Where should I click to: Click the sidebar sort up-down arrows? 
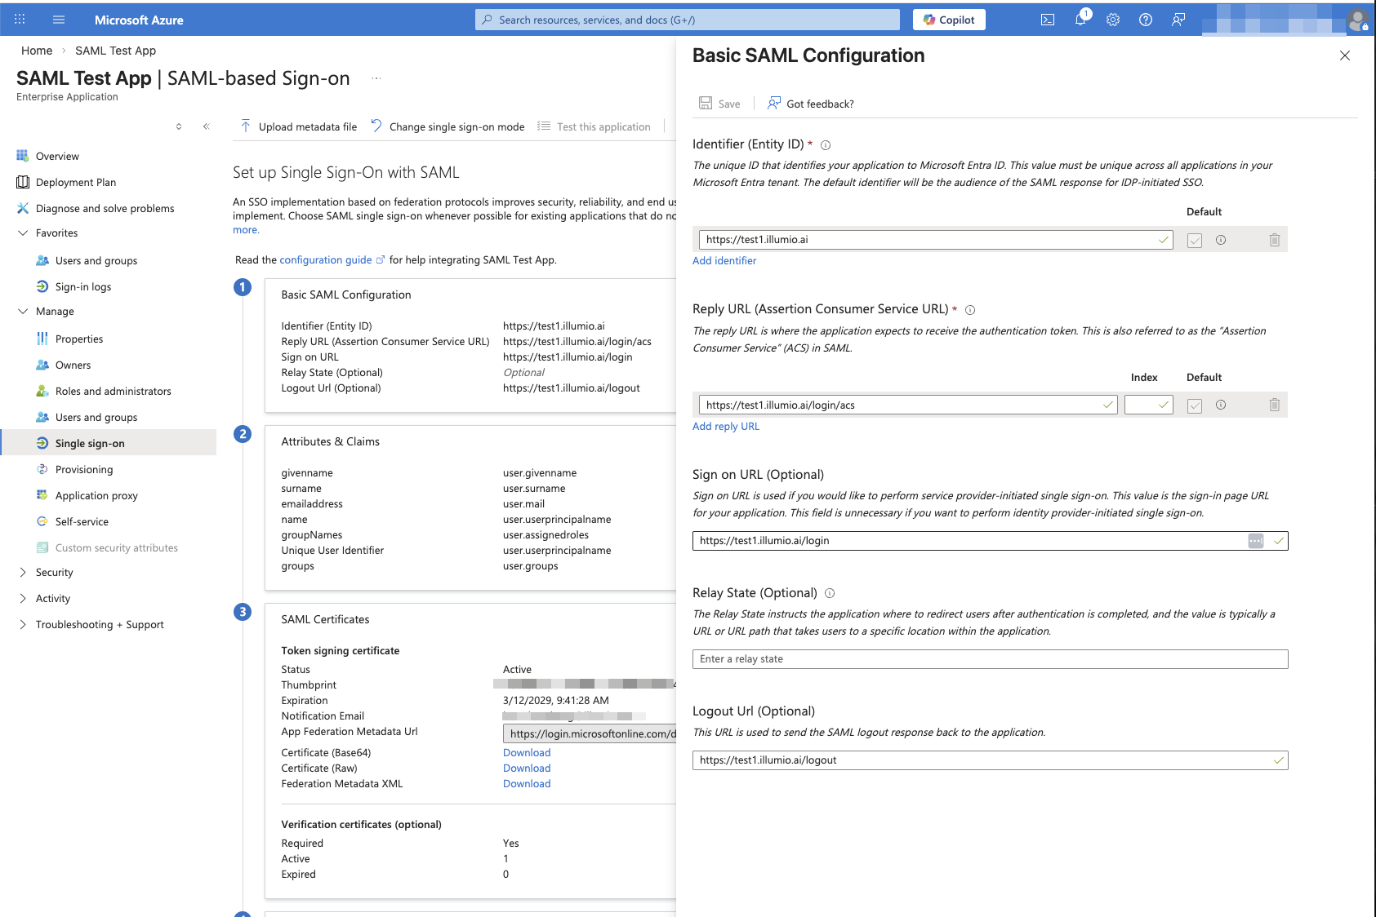(179, 126)
